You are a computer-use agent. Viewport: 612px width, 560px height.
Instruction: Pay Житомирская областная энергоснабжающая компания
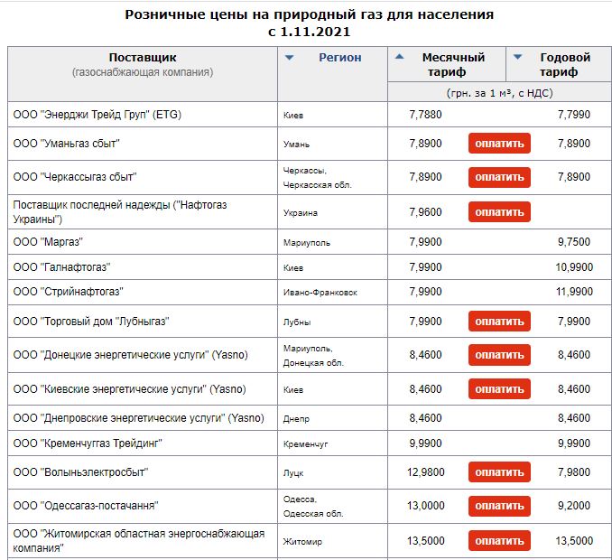tap(499, 541)
